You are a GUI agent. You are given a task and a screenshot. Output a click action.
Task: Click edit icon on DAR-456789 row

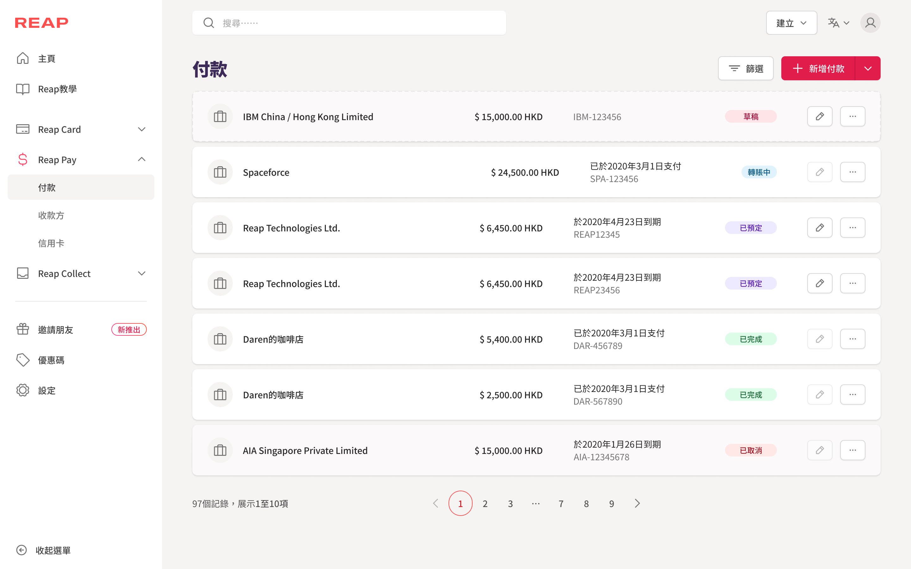coord(820,339)
